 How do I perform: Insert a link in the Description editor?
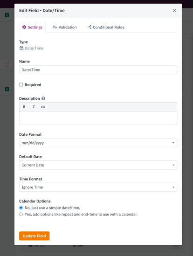pyautogui.click(x=43, y=107)
